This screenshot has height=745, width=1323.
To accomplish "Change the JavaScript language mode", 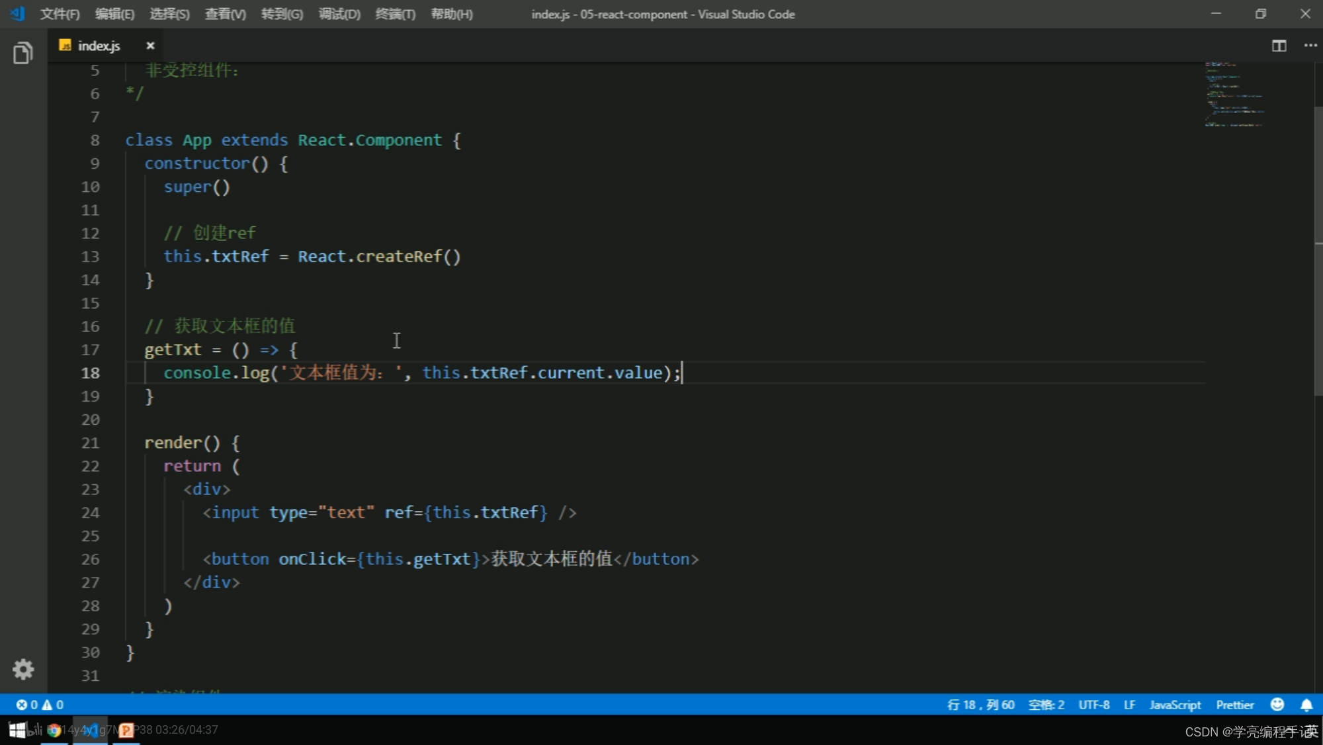I will click(1175, 705).
